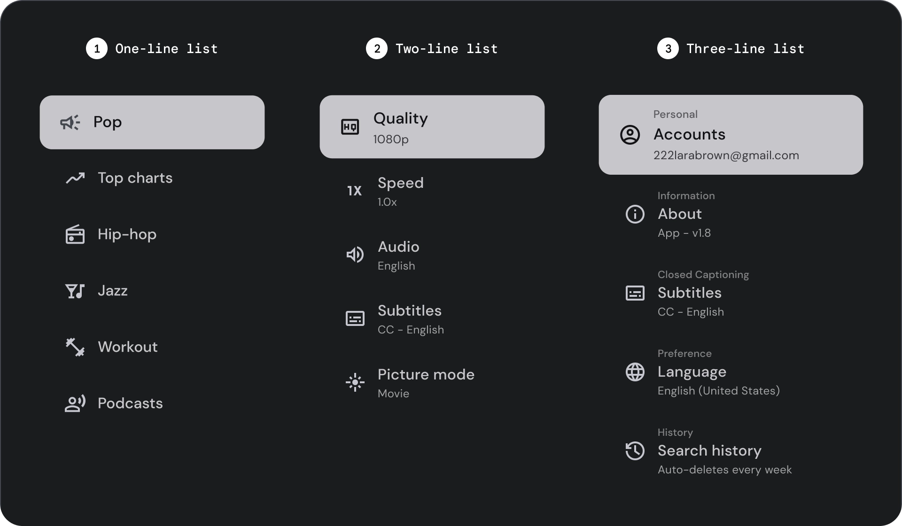Viewport: 902px width, 526px height.
Task: Select the Hip-hop radio icon
Action: [75, 233]
